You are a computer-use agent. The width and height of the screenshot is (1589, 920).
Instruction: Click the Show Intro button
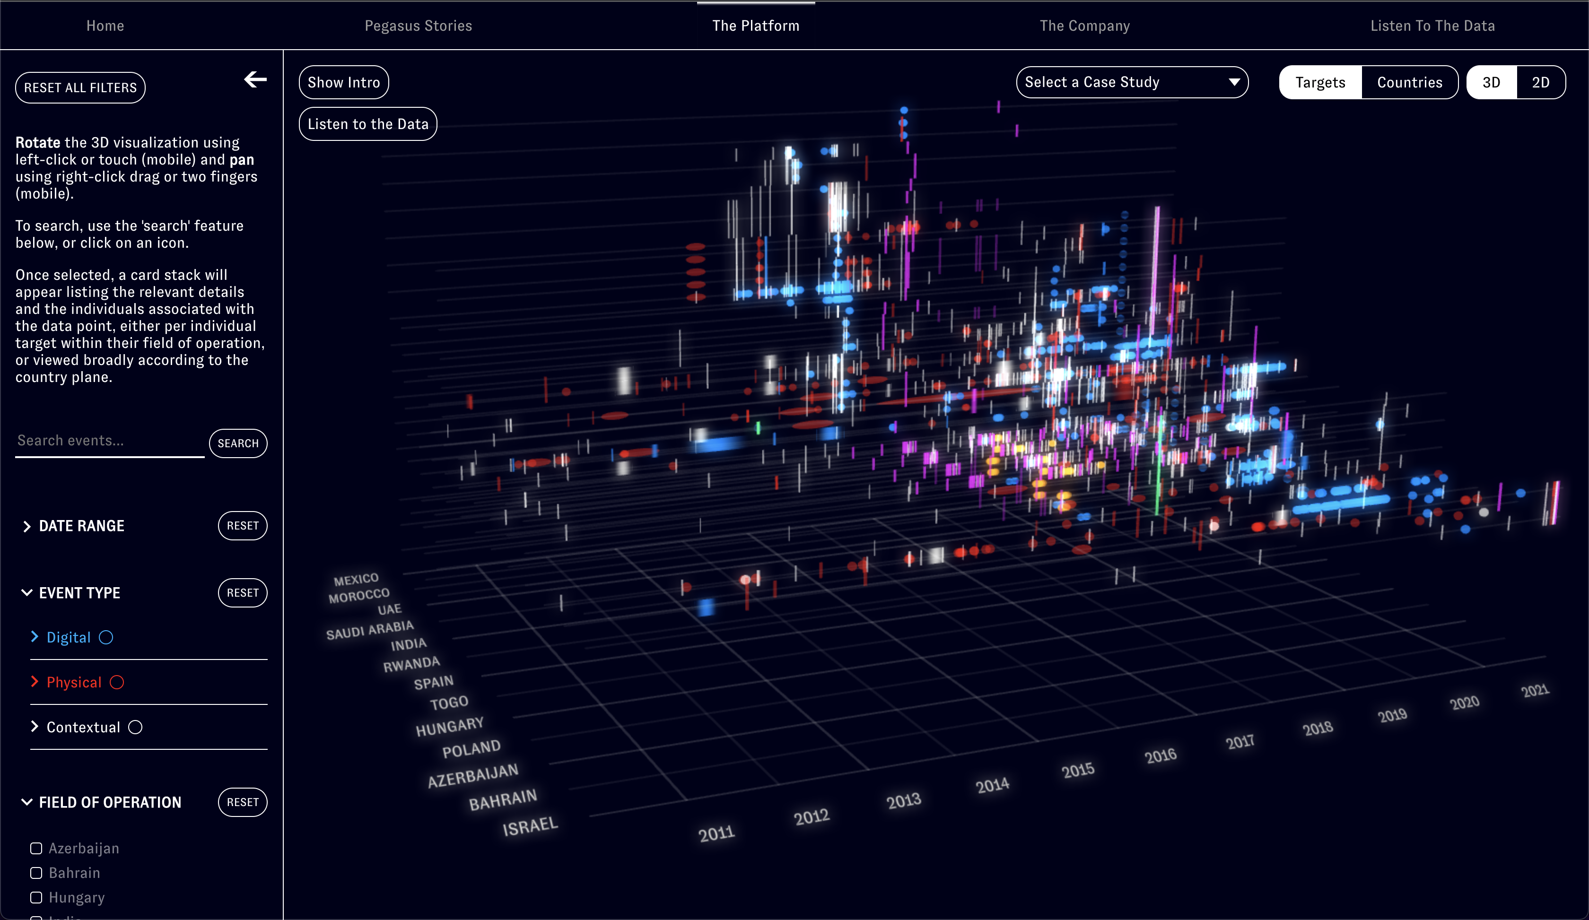pyautogui.click(x=344, y=83)
